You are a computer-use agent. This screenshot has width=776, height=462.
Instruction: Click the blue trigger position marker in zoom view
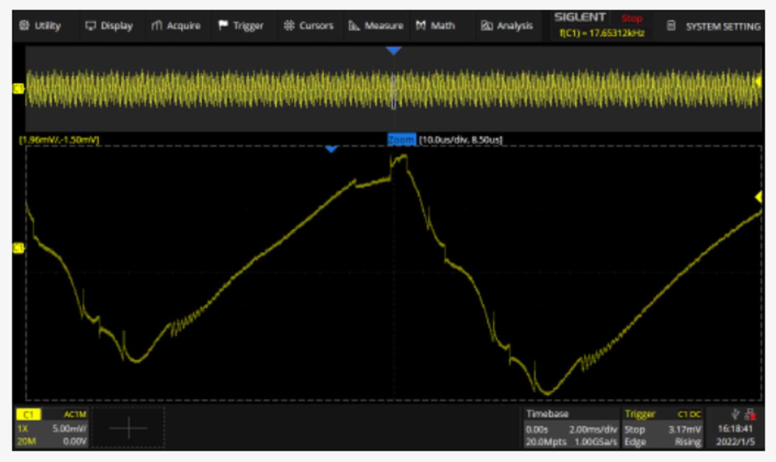click(x=331, y=149)
